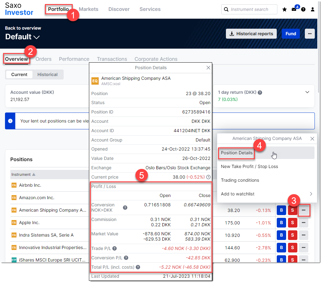Click the clock icon beside Current price
The image size is (322, 283).
click(x=208, y=177)
